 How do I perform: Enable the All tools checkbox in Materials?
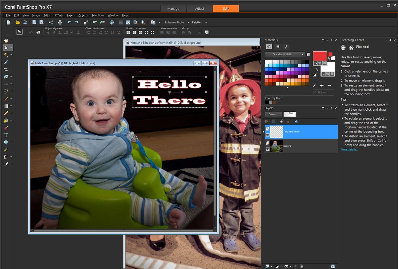[x=314, y=92]
